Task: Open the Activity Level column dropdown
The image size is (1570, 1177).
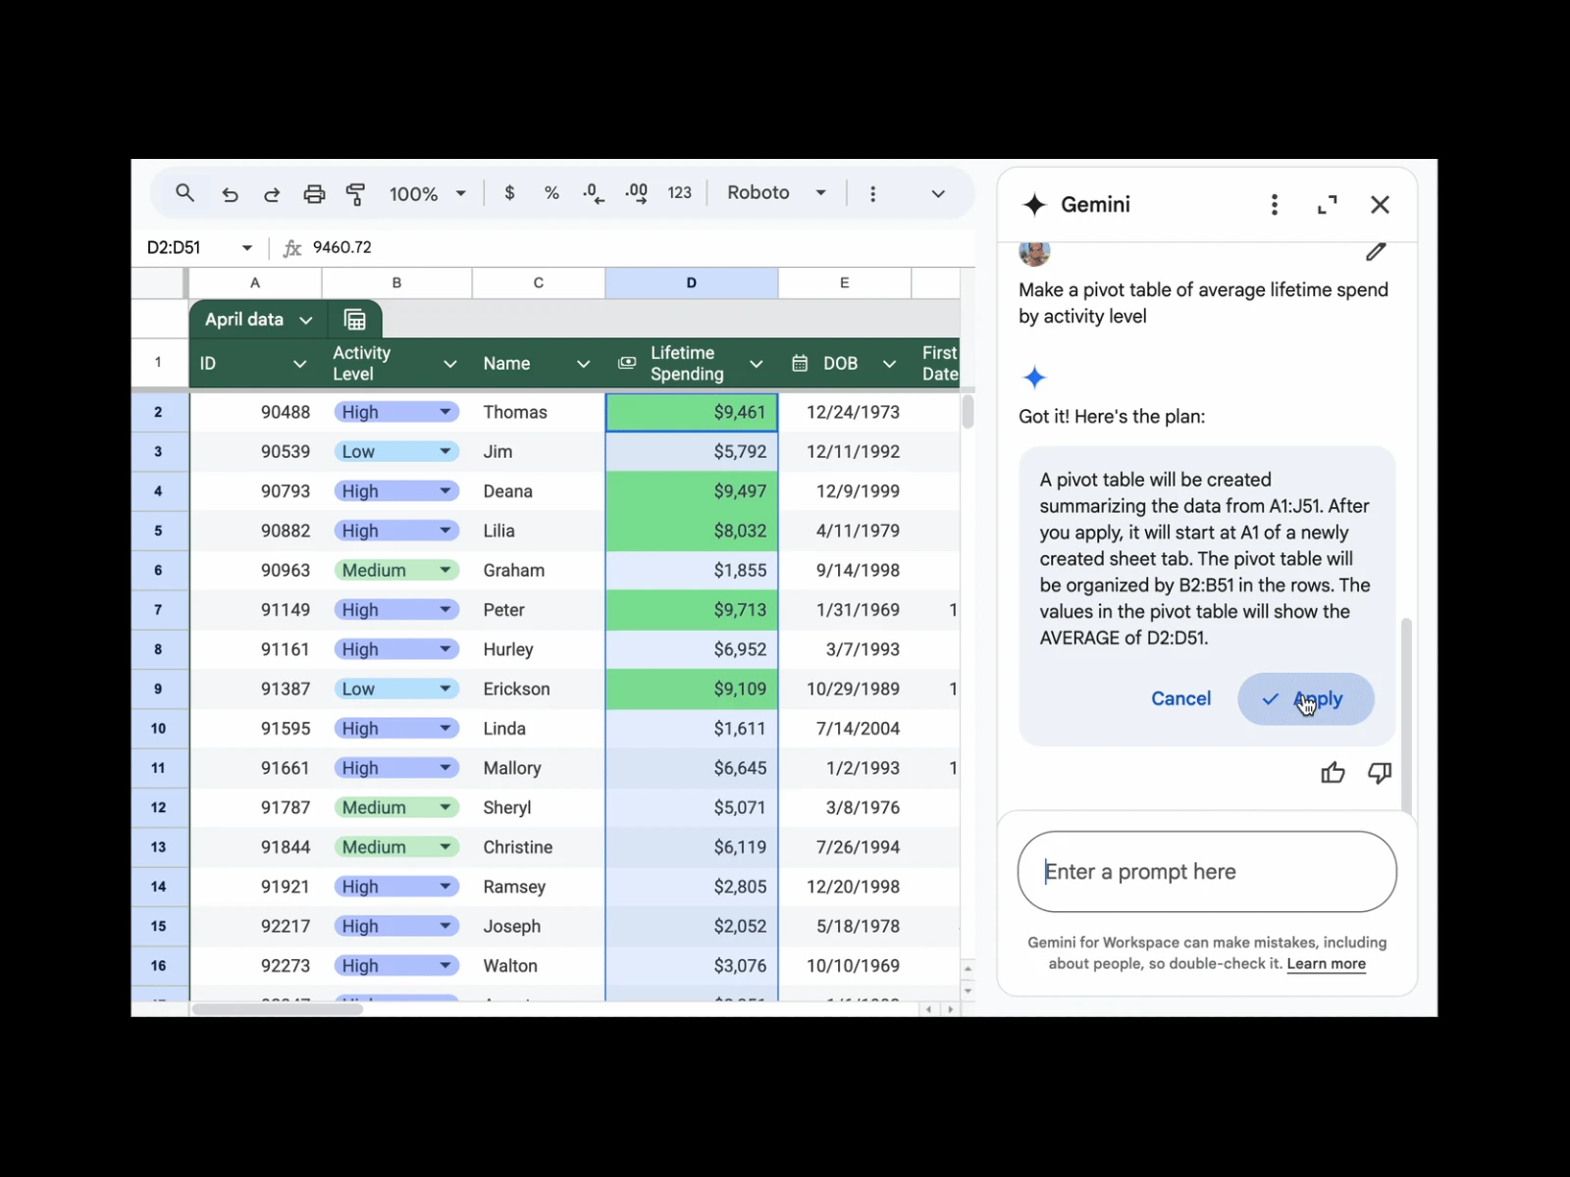Action: point(450,364)
